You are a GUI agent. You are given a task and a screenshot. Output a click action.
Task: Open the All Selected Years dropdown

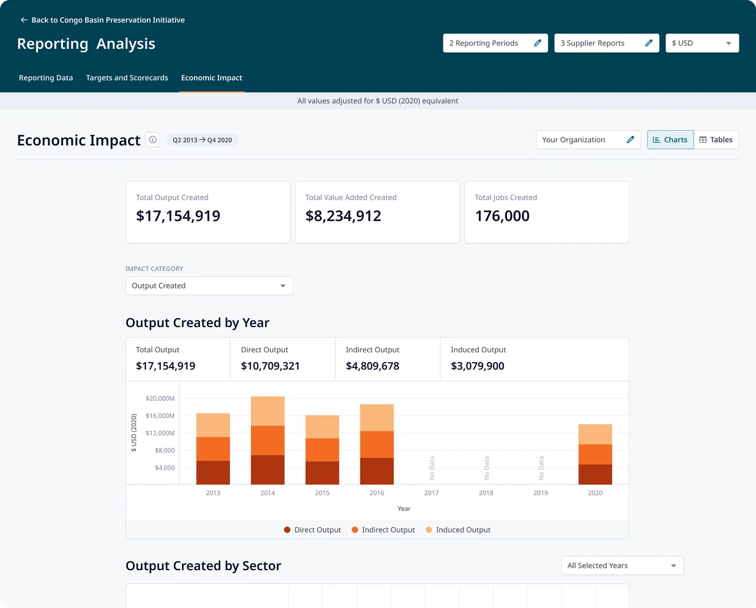(x=622, y=566)
